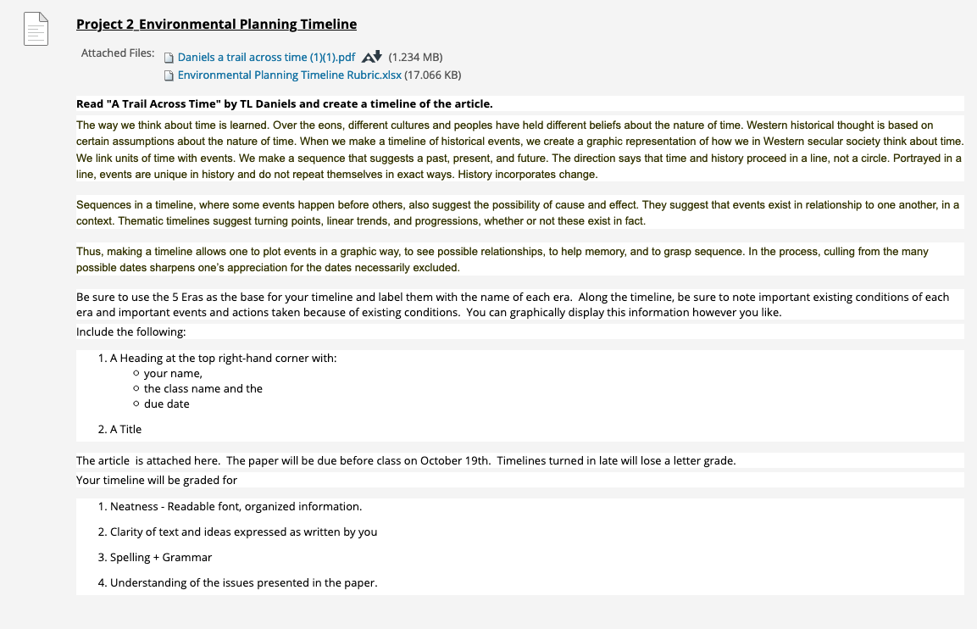The height and width of the screenshot is (629, 977).
Task: Open the Project 2_Environmental Planning Timeline title
Action: click(216, 25)
